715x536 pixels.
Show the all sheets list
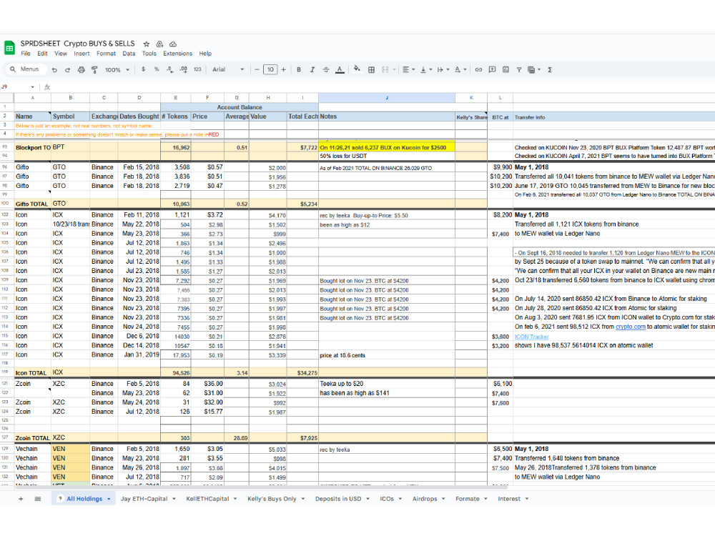[38, 499]
